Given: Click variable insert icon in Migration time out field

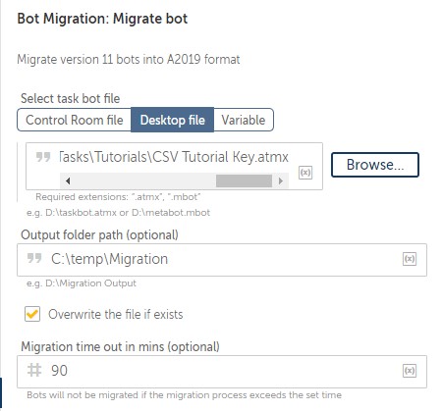Looking at the screenshot, I should click(410, 371).
